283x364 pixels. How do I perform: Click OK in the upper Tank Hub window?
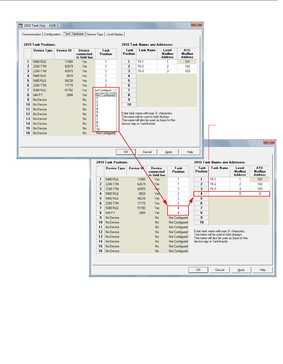pos(126,152)
